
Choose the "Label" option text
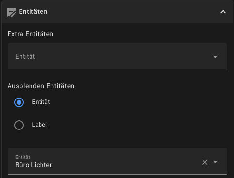pyautogui.click(x=40, y=125)
